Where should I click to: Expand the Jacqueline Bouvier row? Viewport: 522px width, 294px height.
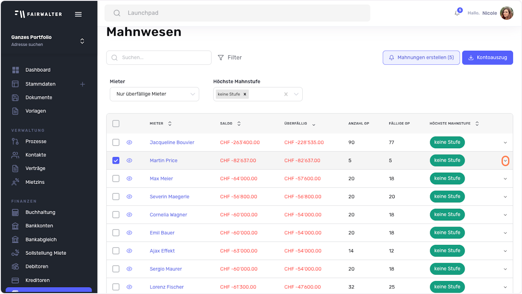pos(505,143)
